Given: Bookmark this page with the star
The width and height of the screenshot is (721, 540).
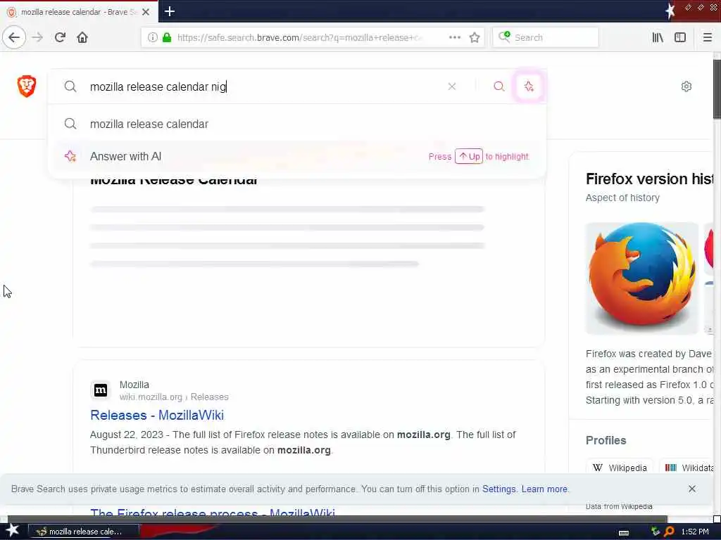Looking at the screenshot, I should pyautogui.click(x=475, y=37).
